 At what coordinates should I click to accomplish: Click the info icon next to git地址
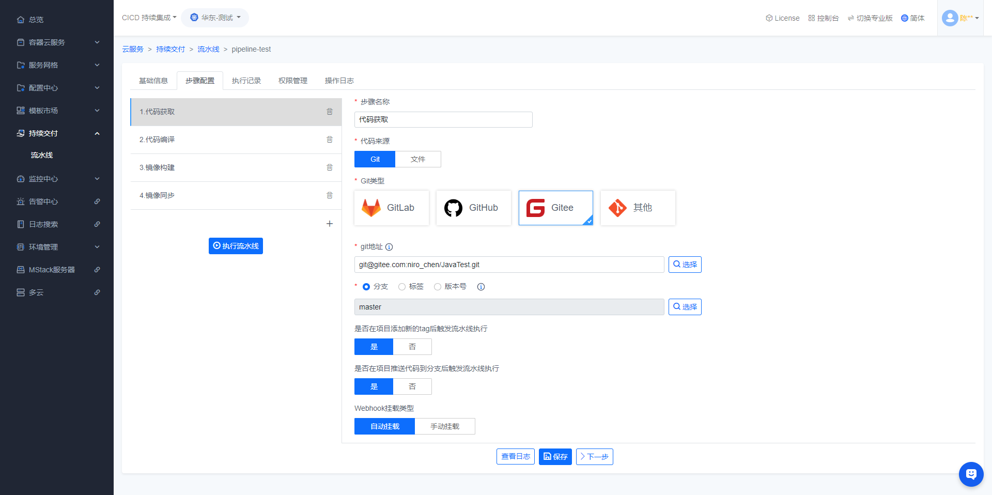pos(389,247)
